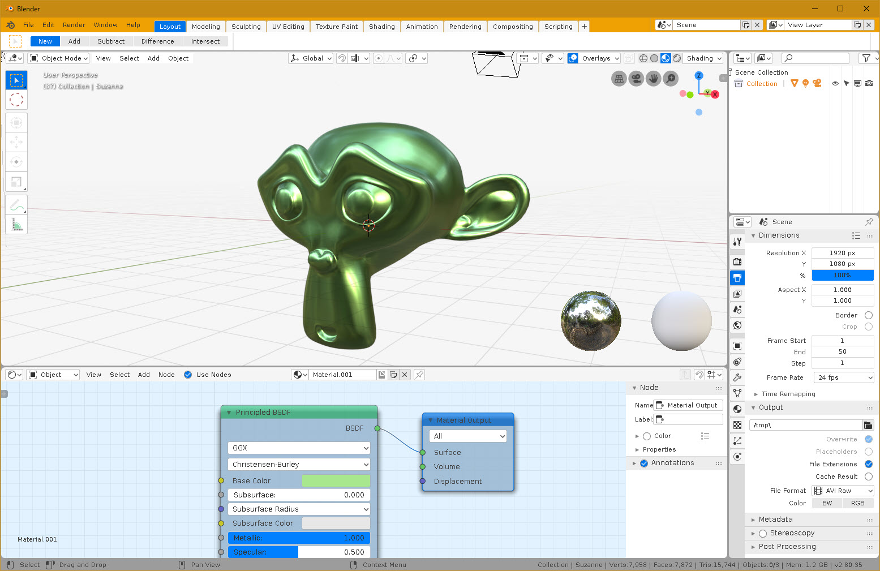This screenshot has width=880, height=571.
Task: Click the Metallic slider
Action: click(299, 538)
